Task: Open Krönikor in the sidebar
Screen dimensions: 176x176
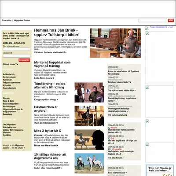Action: pyautogui.click(x=7, y=80)
